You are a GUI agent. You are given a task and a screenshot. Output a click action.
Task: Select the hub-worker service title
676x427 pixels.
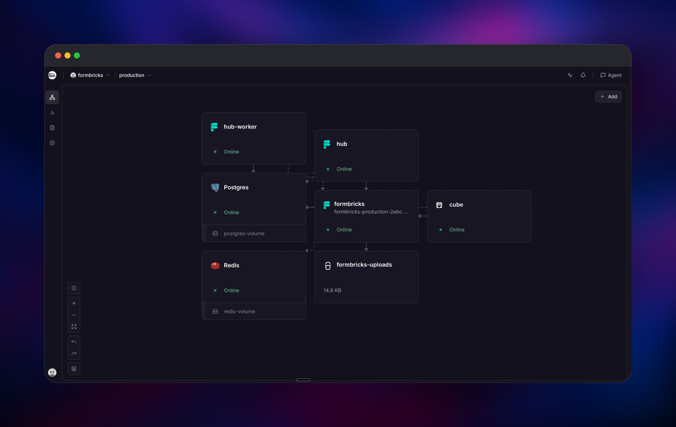point(240,127)
